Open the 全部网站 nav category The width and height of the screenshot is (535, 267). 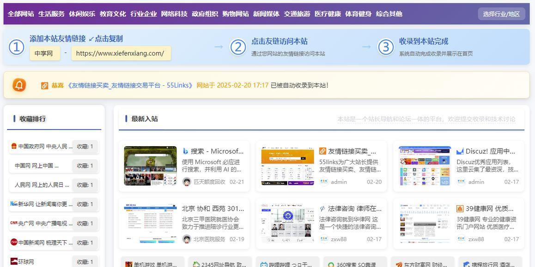click(21, 14)
